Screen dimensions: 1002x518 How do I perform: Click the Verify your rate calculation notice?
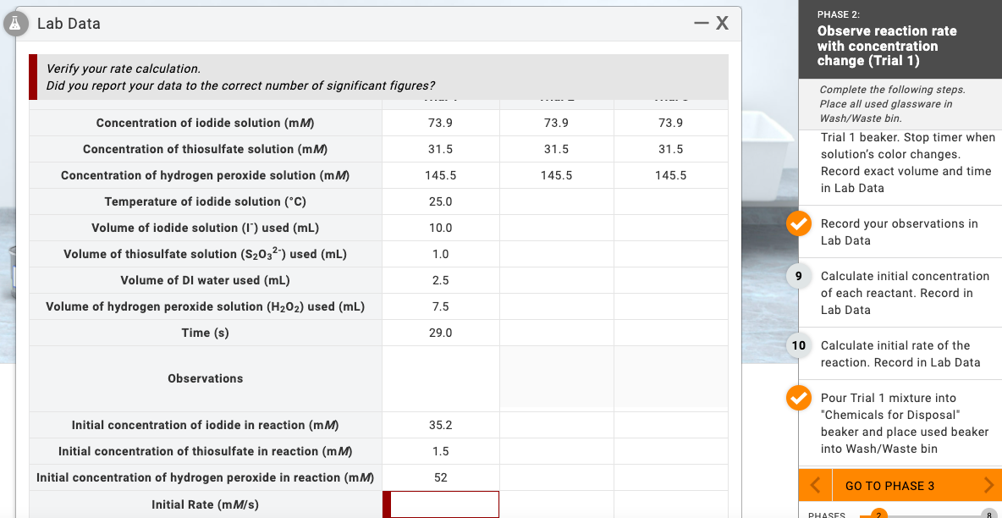click(x=377, y=76)
